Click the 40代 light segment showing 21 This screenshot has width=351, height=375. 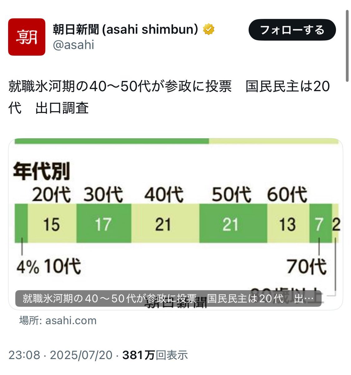pyautogui.click(x=165, y=223)
